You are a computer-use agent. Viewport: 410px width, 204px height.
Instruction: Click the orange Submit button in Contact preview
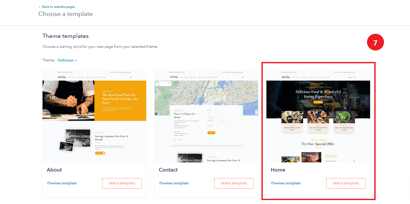[211, 133]
